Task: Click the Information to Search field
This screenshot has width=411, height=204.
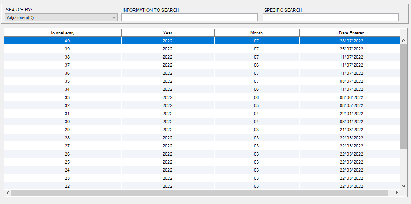Action: (189, 17)
